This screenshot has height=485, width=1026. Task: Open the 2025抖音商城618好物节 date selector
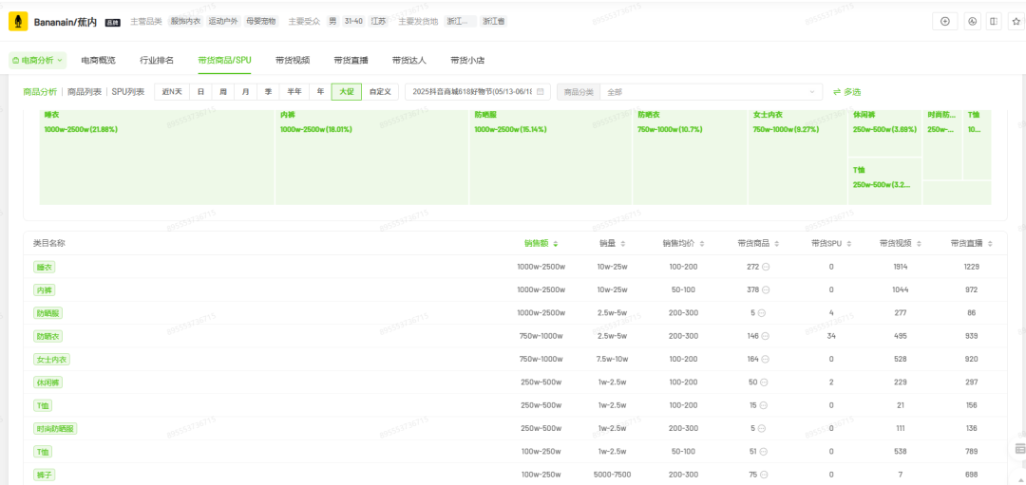coord(473,92)
